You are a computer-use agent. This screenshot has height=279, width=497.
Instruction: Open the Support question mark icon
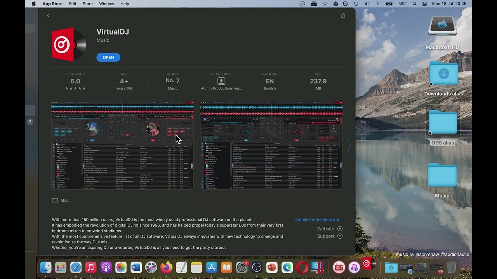click(340, 236)
